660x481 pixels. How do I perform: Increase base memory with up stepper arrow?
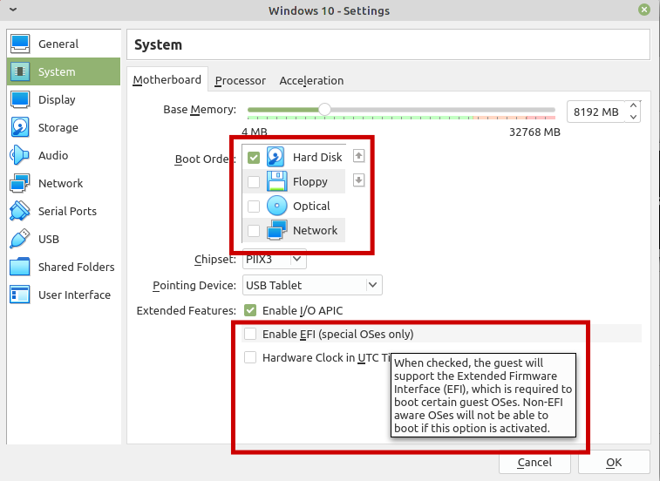(x=633, y=105)
